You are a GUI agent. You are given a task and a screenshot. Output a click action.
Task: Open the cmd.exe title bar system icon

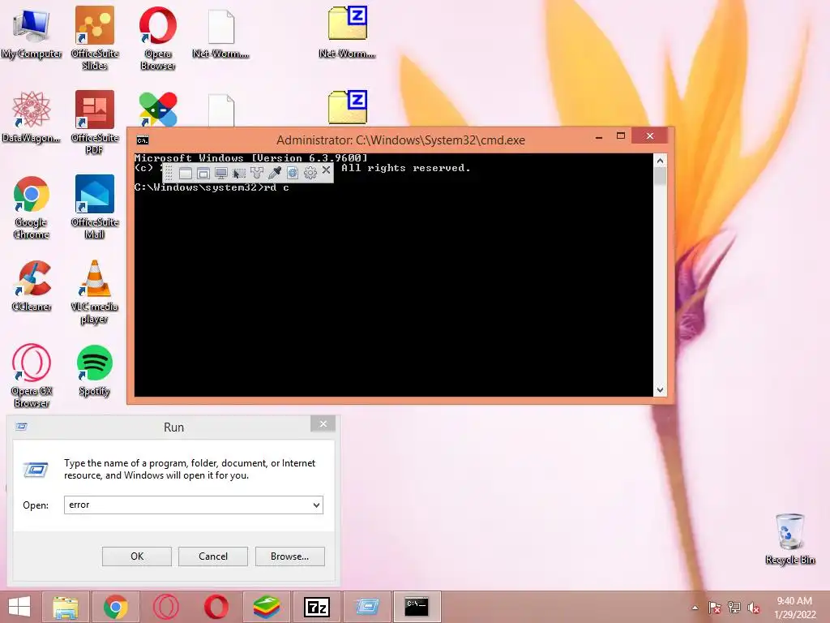[x=143, y=140]
